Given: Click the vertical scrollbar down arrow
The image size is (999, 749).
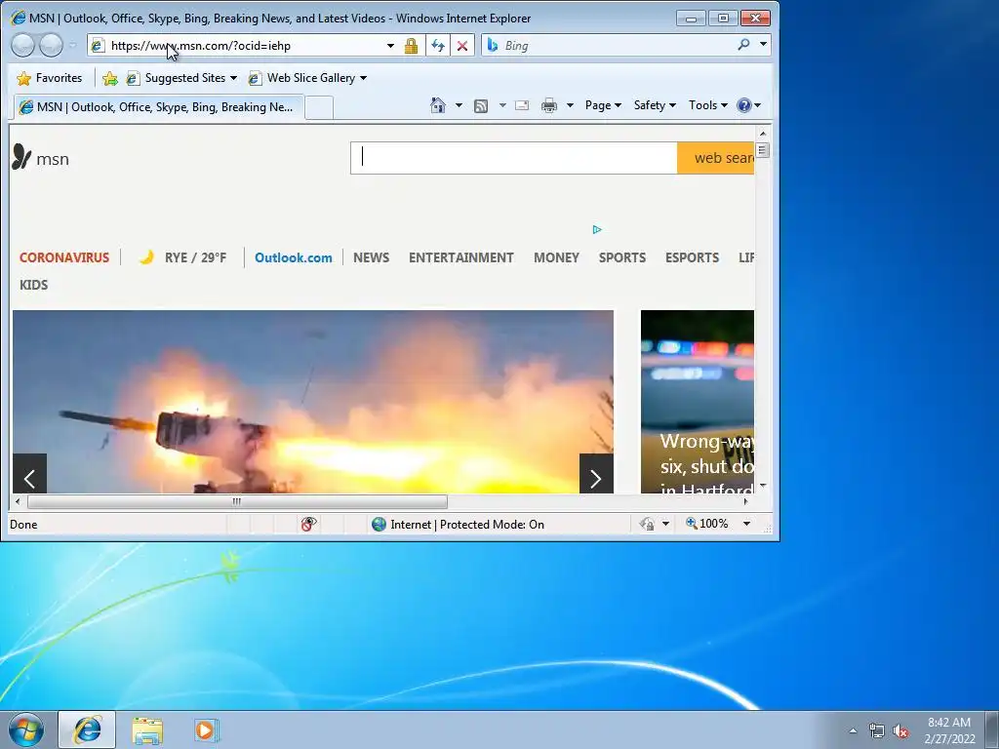Looking at the screenshot, I should 763,486.
